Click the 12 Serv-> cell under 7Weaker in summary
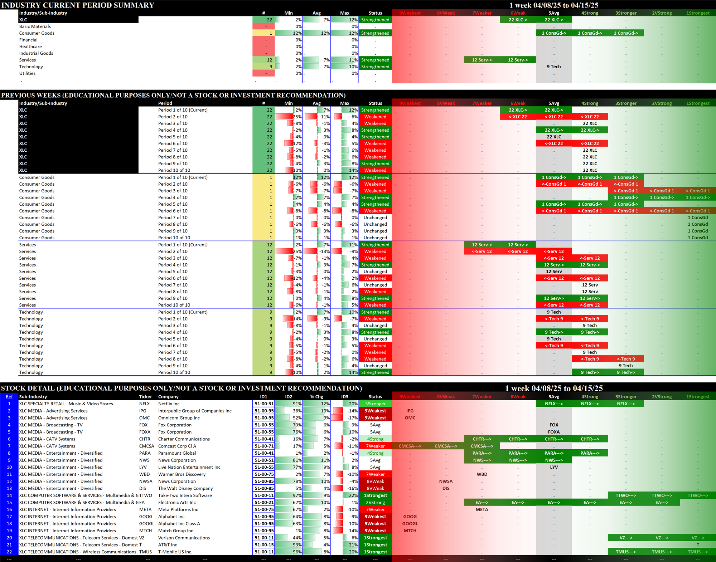Screen dimensions: 716x562 482,60
